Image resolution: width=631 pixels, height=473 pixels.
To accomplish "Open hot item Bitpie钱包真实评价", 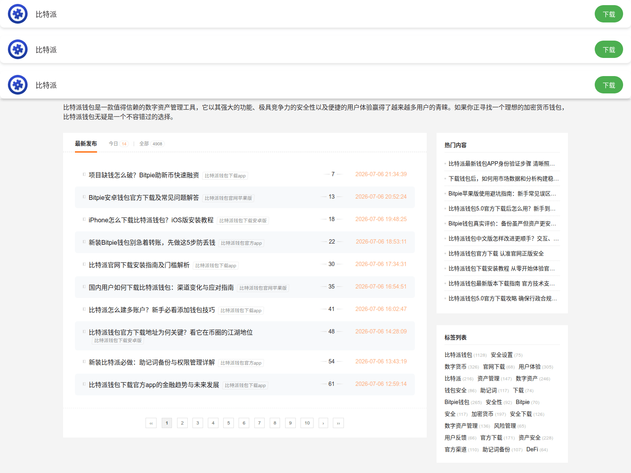I will point(502,223).
